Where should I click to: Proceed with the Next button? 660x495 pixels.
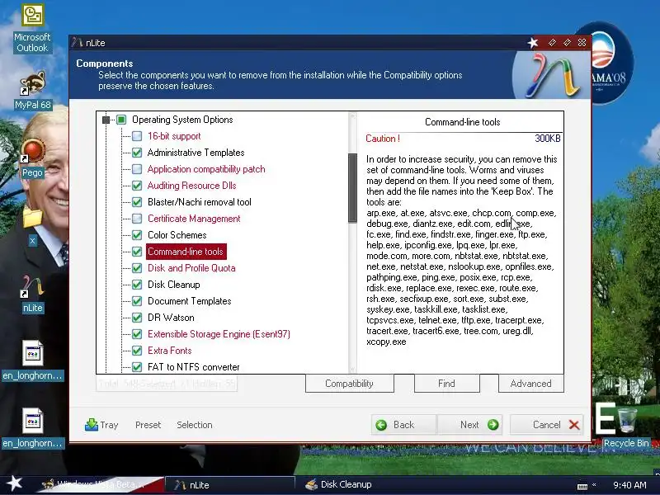[469, 425]
